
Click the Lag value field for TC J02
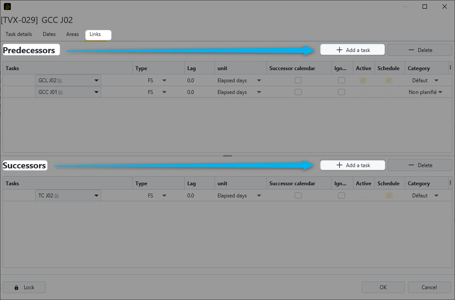click(x=191, y=196)
